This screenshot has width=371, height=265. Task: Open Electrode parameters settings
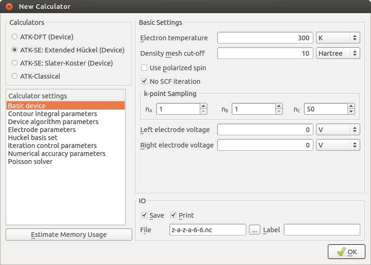[x=66, y=130]
